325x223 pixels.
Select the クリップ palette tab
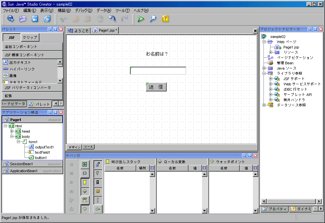tap(30, 38)
